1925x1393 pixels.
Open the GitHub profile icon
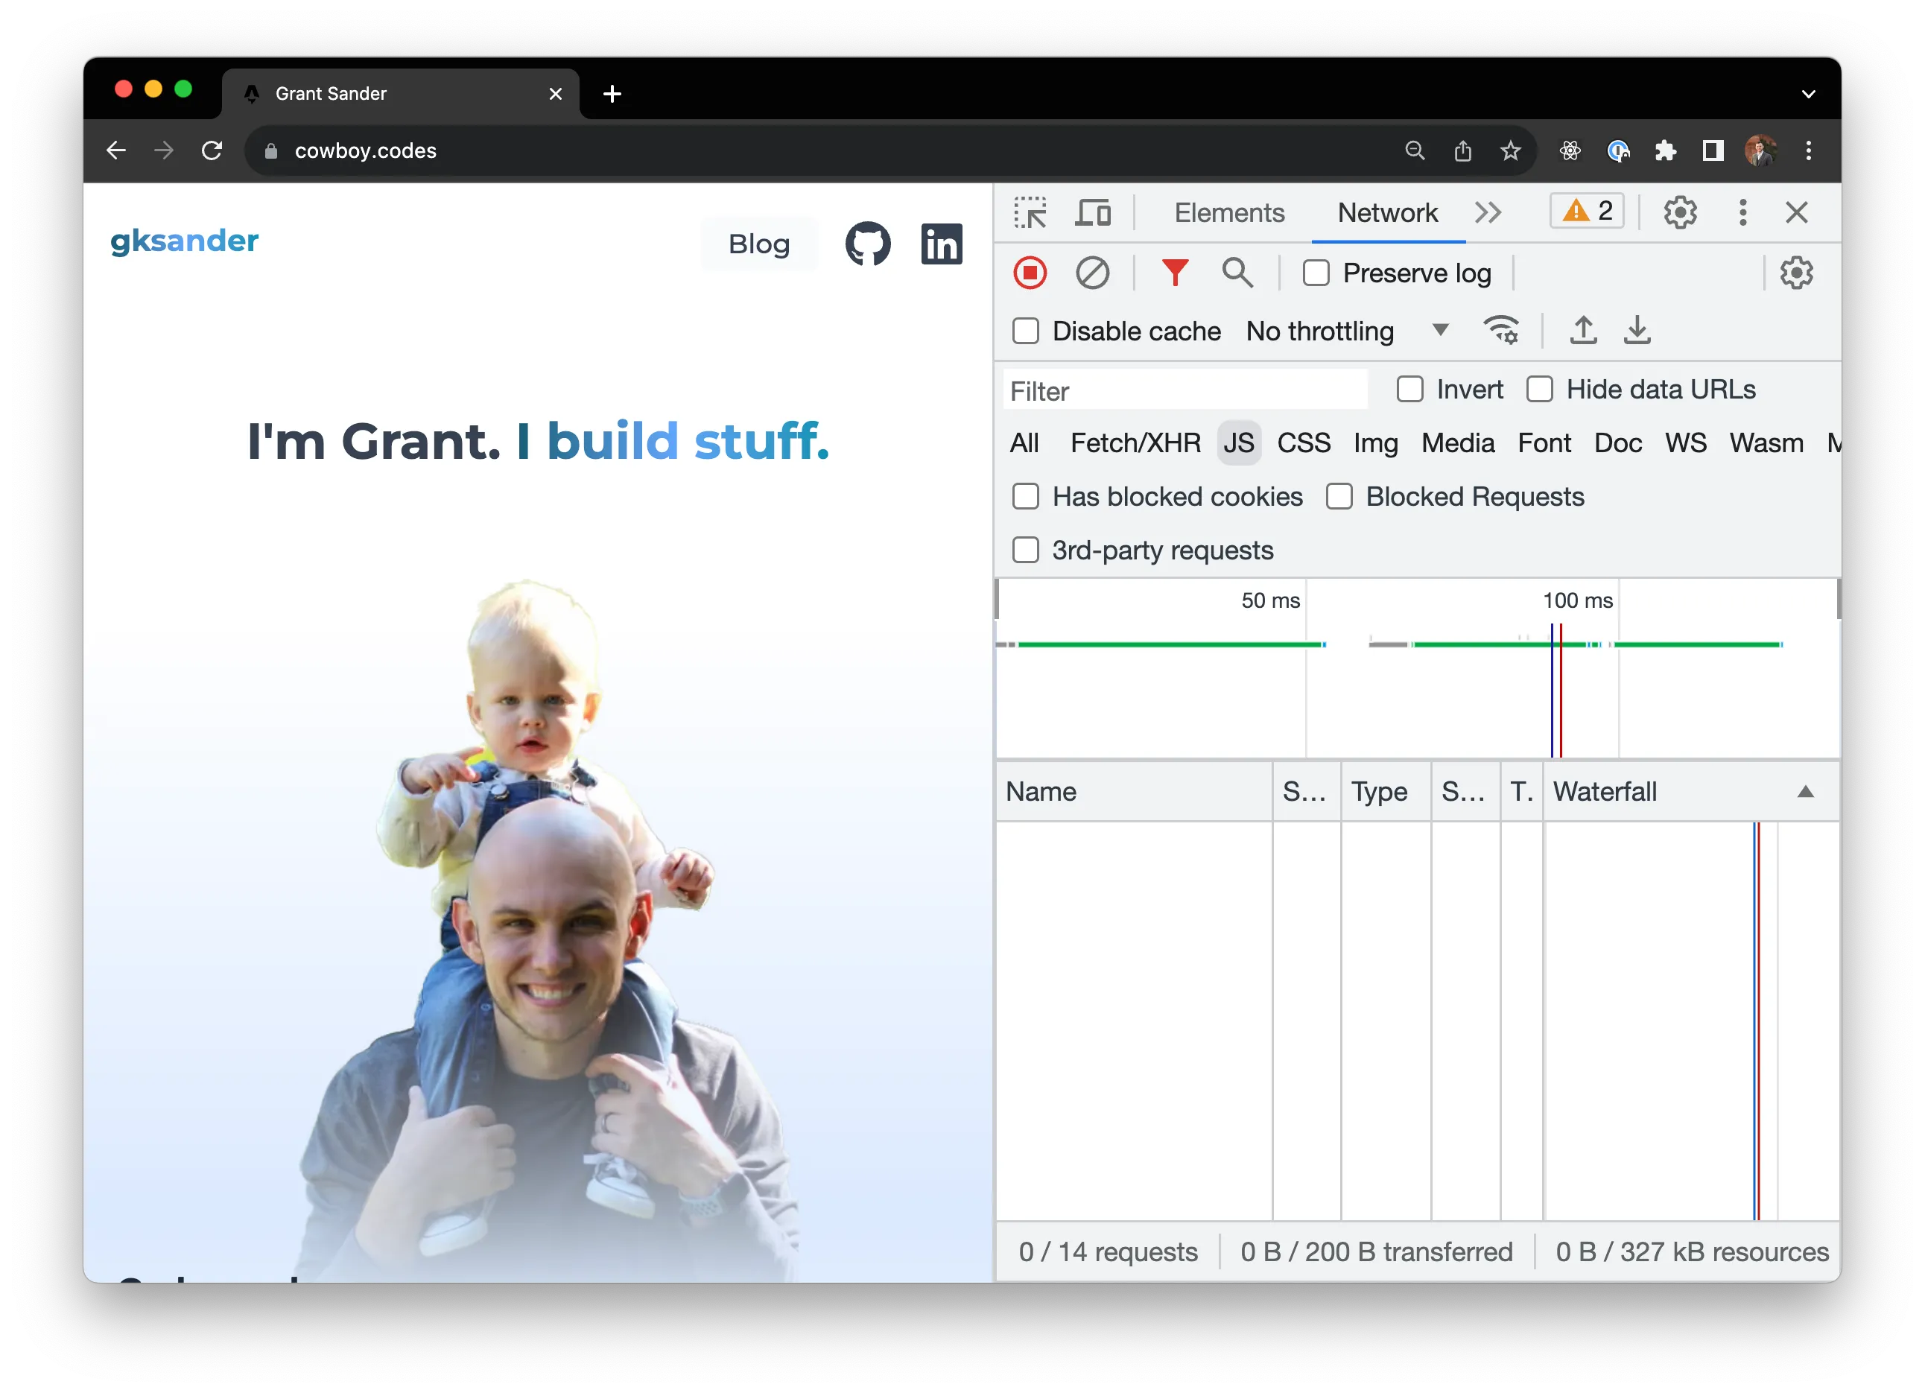[867, 244]
